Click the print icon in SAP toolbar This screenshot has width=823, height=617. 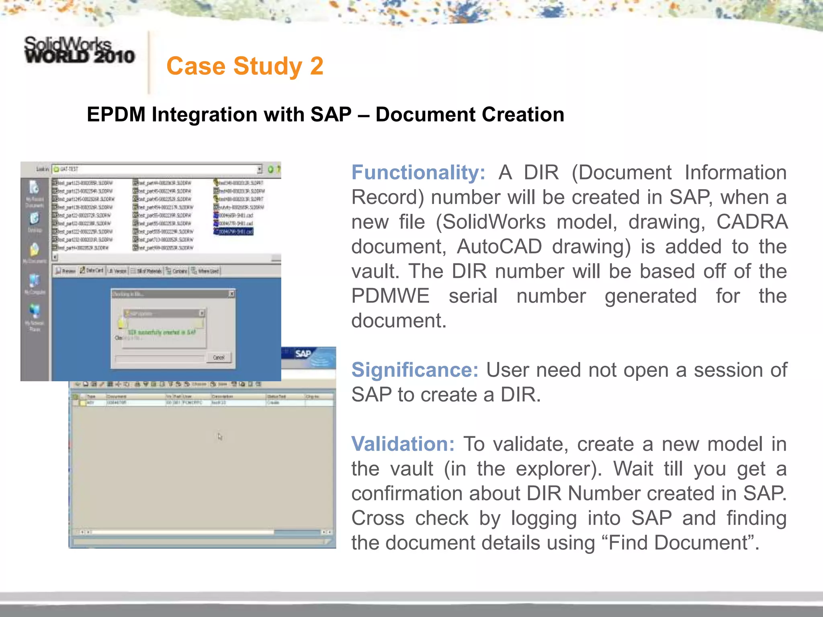click(x=137, y=384)
